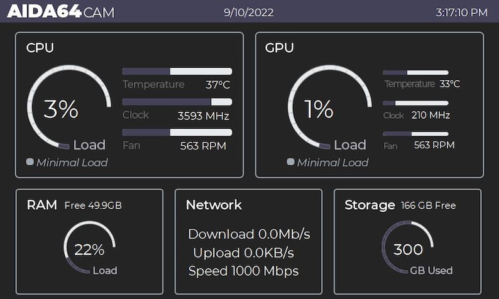Click the Storage 300 GB Used gauge
Image resolution: width=499 pixels, height=299 pixels.
click(x=408, y=247)
